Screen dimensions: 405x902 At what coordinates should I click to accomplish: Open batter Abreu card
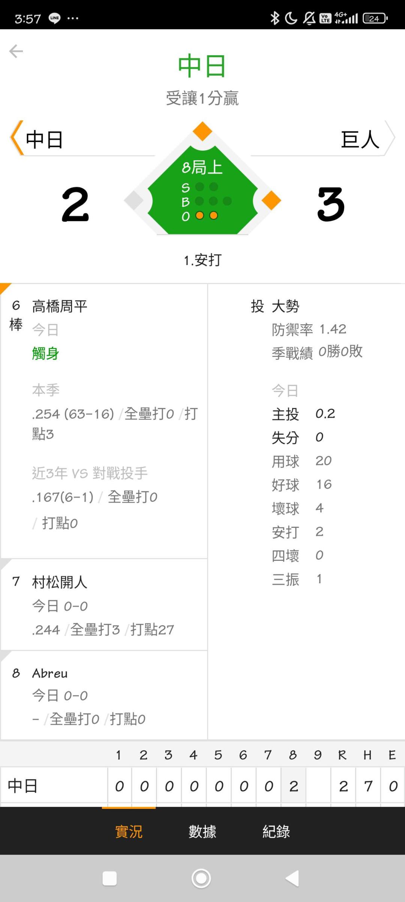point(104,695)
